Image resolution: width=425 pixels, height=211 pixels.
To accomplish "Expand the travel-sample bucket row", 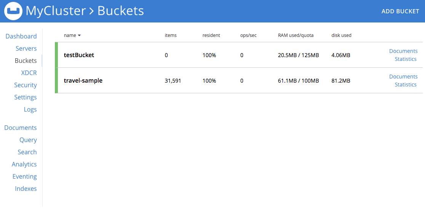I will 83,81.
